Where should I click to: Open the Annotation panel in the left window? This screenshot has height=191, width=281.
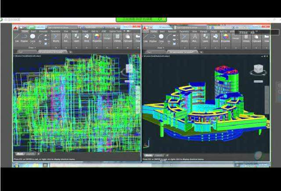point(66,38)
